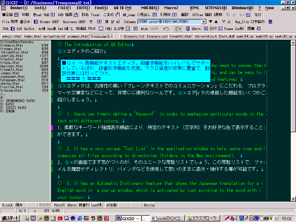
Task: Click the TEST toolbar button
Action: point(257,15)
